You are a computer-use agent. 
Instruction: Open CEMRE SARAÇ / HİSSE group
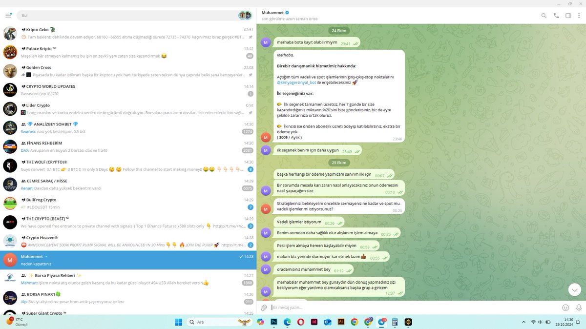tap(128, 185)
